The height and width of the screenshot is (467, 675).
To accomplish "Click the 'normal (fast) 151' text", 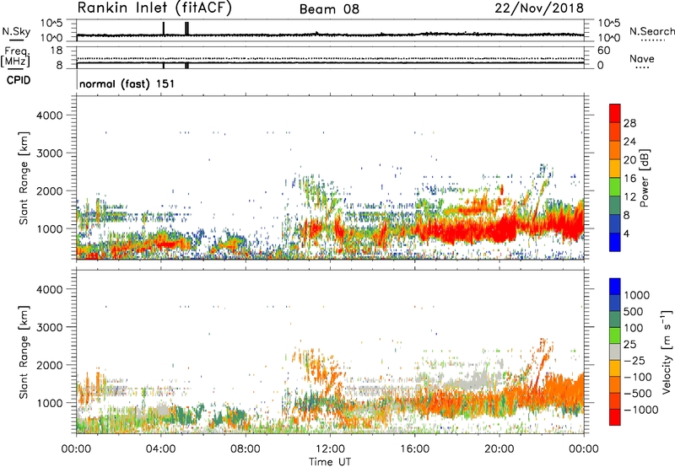I will pyautogui.click(x=127, y=83).
